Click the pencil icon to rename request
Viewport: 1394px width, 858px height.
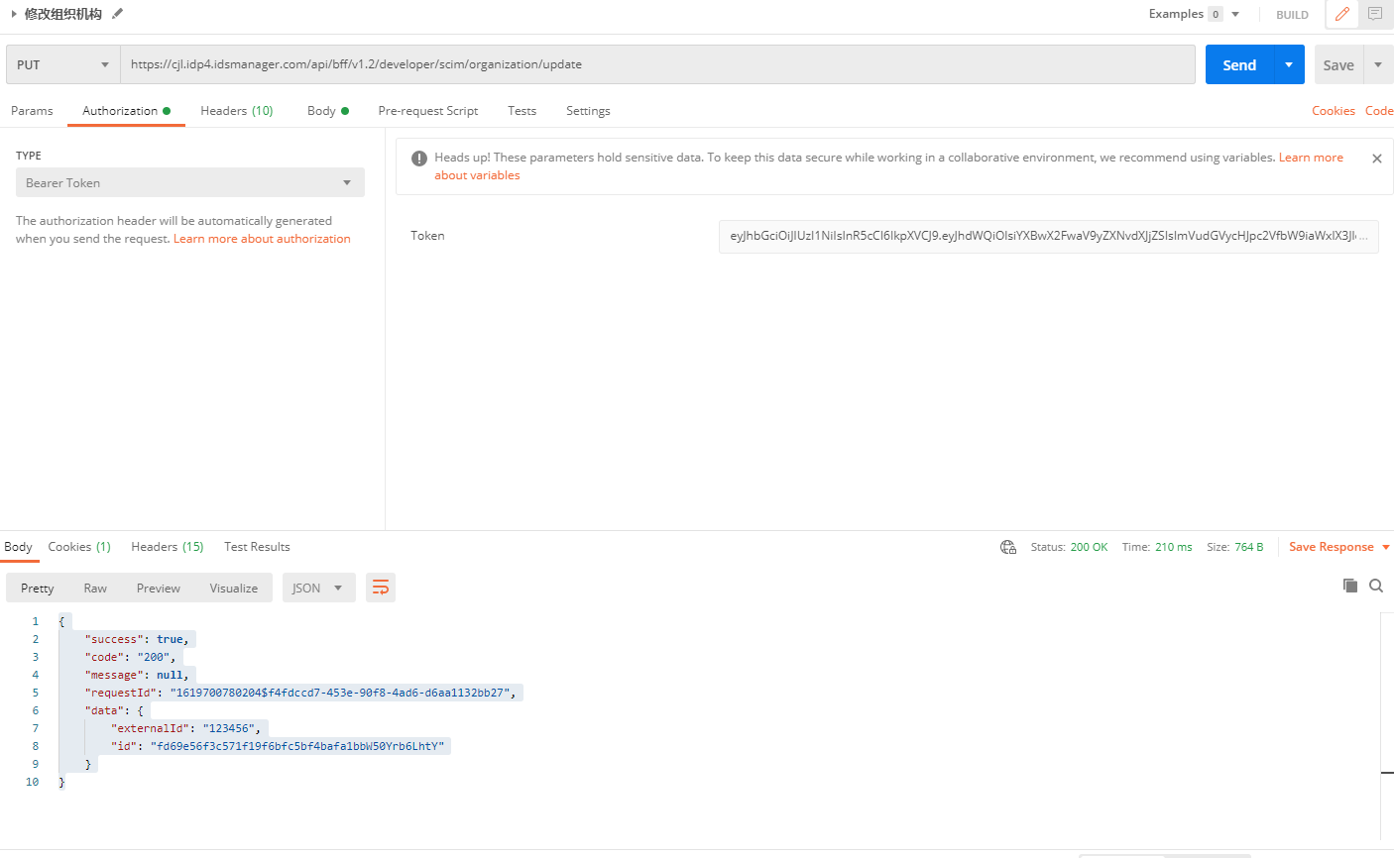118,14
